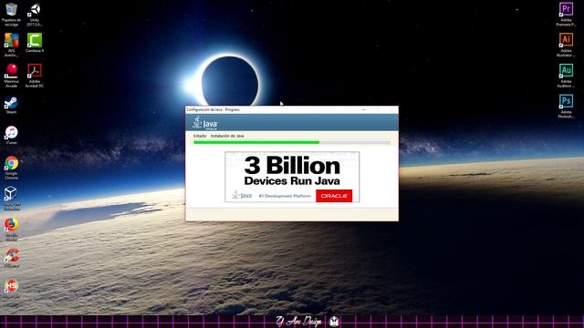Click the "Instalación de Java" status text
Image resolution: width=584 pixels, height=328 pixels.
[227, 136]
